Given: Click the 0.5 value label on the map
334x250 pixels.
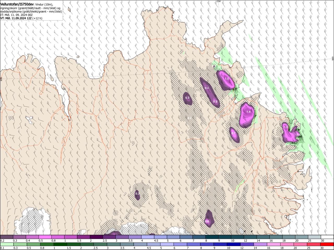Looking at the screenshot, I should 215,102.
